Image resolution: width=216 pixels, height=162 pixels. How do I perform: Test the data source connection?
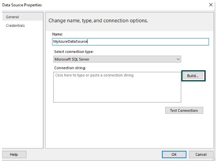pyautogui.click(x=184, y=110)
